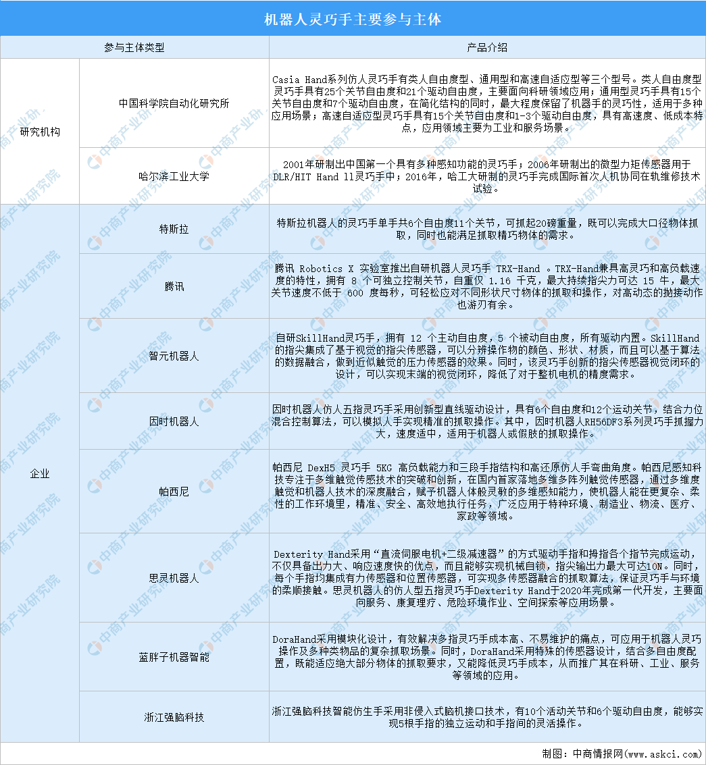Select the company cell 因时机器人

coord(174,421)
